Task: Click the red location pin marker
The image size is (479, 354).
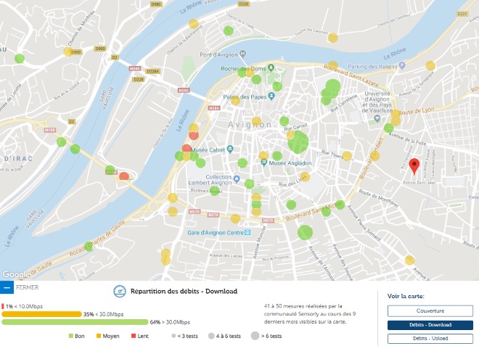Action: click(414, 166)
